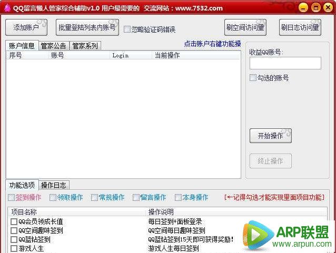Screen dimensions: 336x253
Task: Click the 当前操作 column header
Action: (x=196, y=55)
